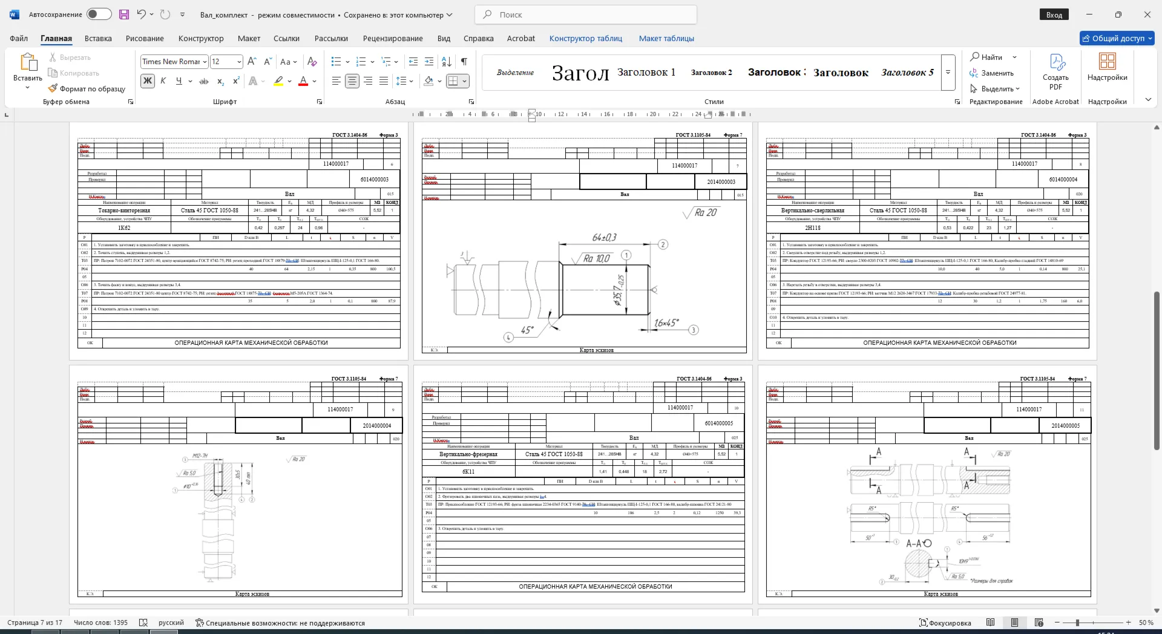The width and height of the screenshot is (1162, 634).
Task: Click the Format Painter brush icon
Action: (x=53, y=88)
